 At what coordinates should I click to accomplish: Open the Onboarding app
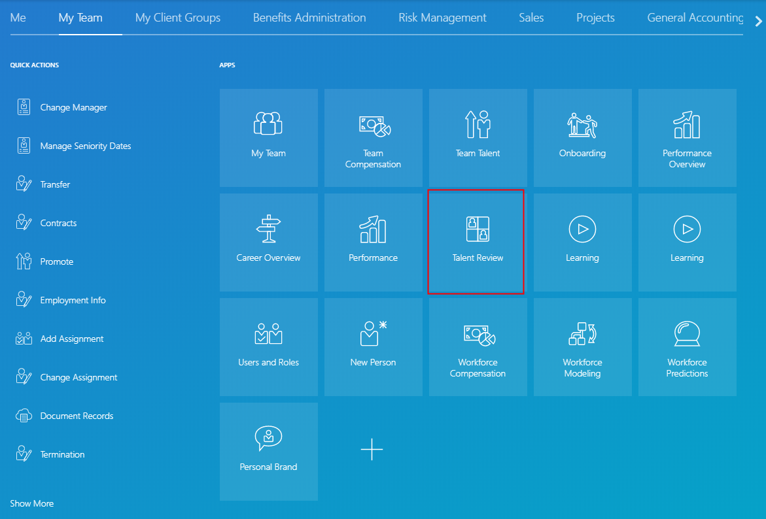pos(582,137)
